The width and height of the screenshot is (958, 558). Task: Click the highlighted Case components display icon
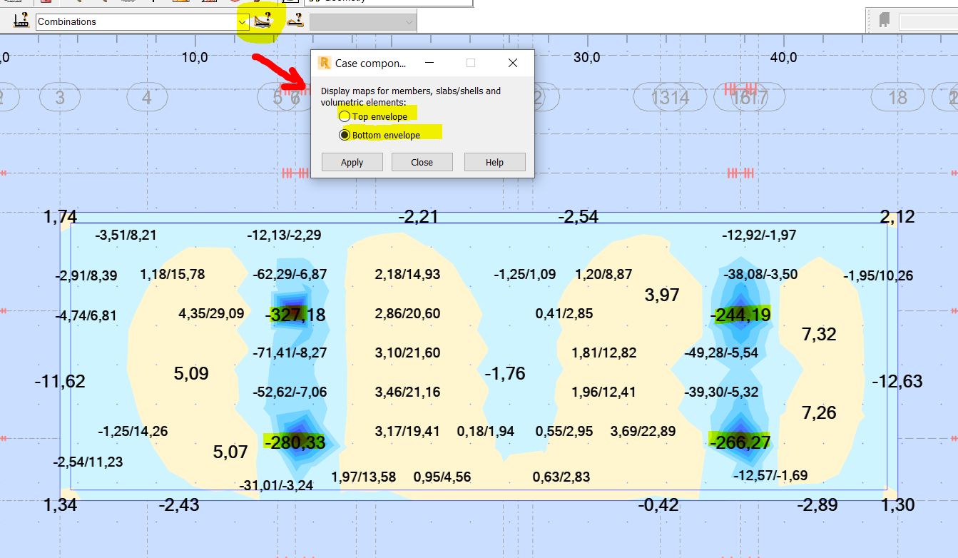263,20
